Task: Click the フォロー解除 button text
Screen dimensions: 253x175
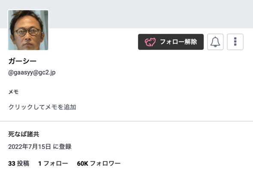Action: (178, 42)
